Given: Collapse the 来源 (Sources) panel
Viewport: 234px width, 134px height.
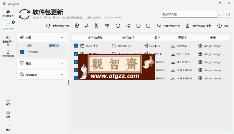Looking at the screenshot, I should [x=62, y=37].
